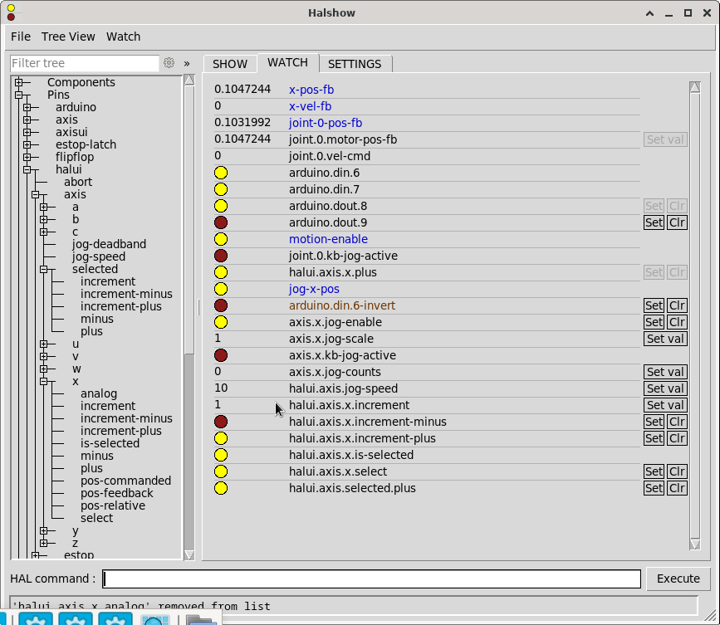
Task: Click the HAL command input field
Action: point(371,579)
